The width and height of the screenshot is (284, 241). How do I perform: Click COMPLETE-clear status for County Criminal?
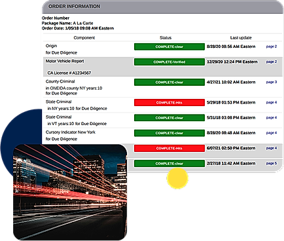click(169, 83)
